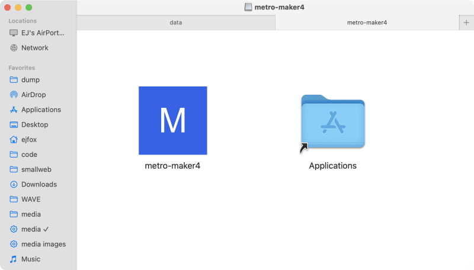Switch to the data tab
Image resolution: width=474 pixels, height=270 pixels.
(x=176, y=22)
